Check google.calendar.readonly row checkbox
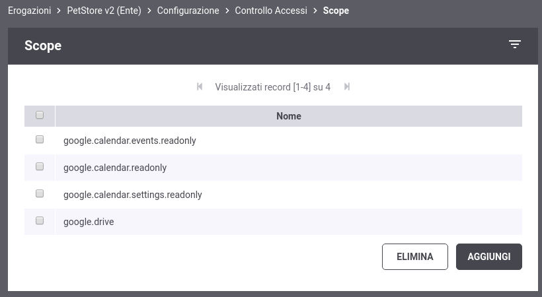 pos(40,166)
